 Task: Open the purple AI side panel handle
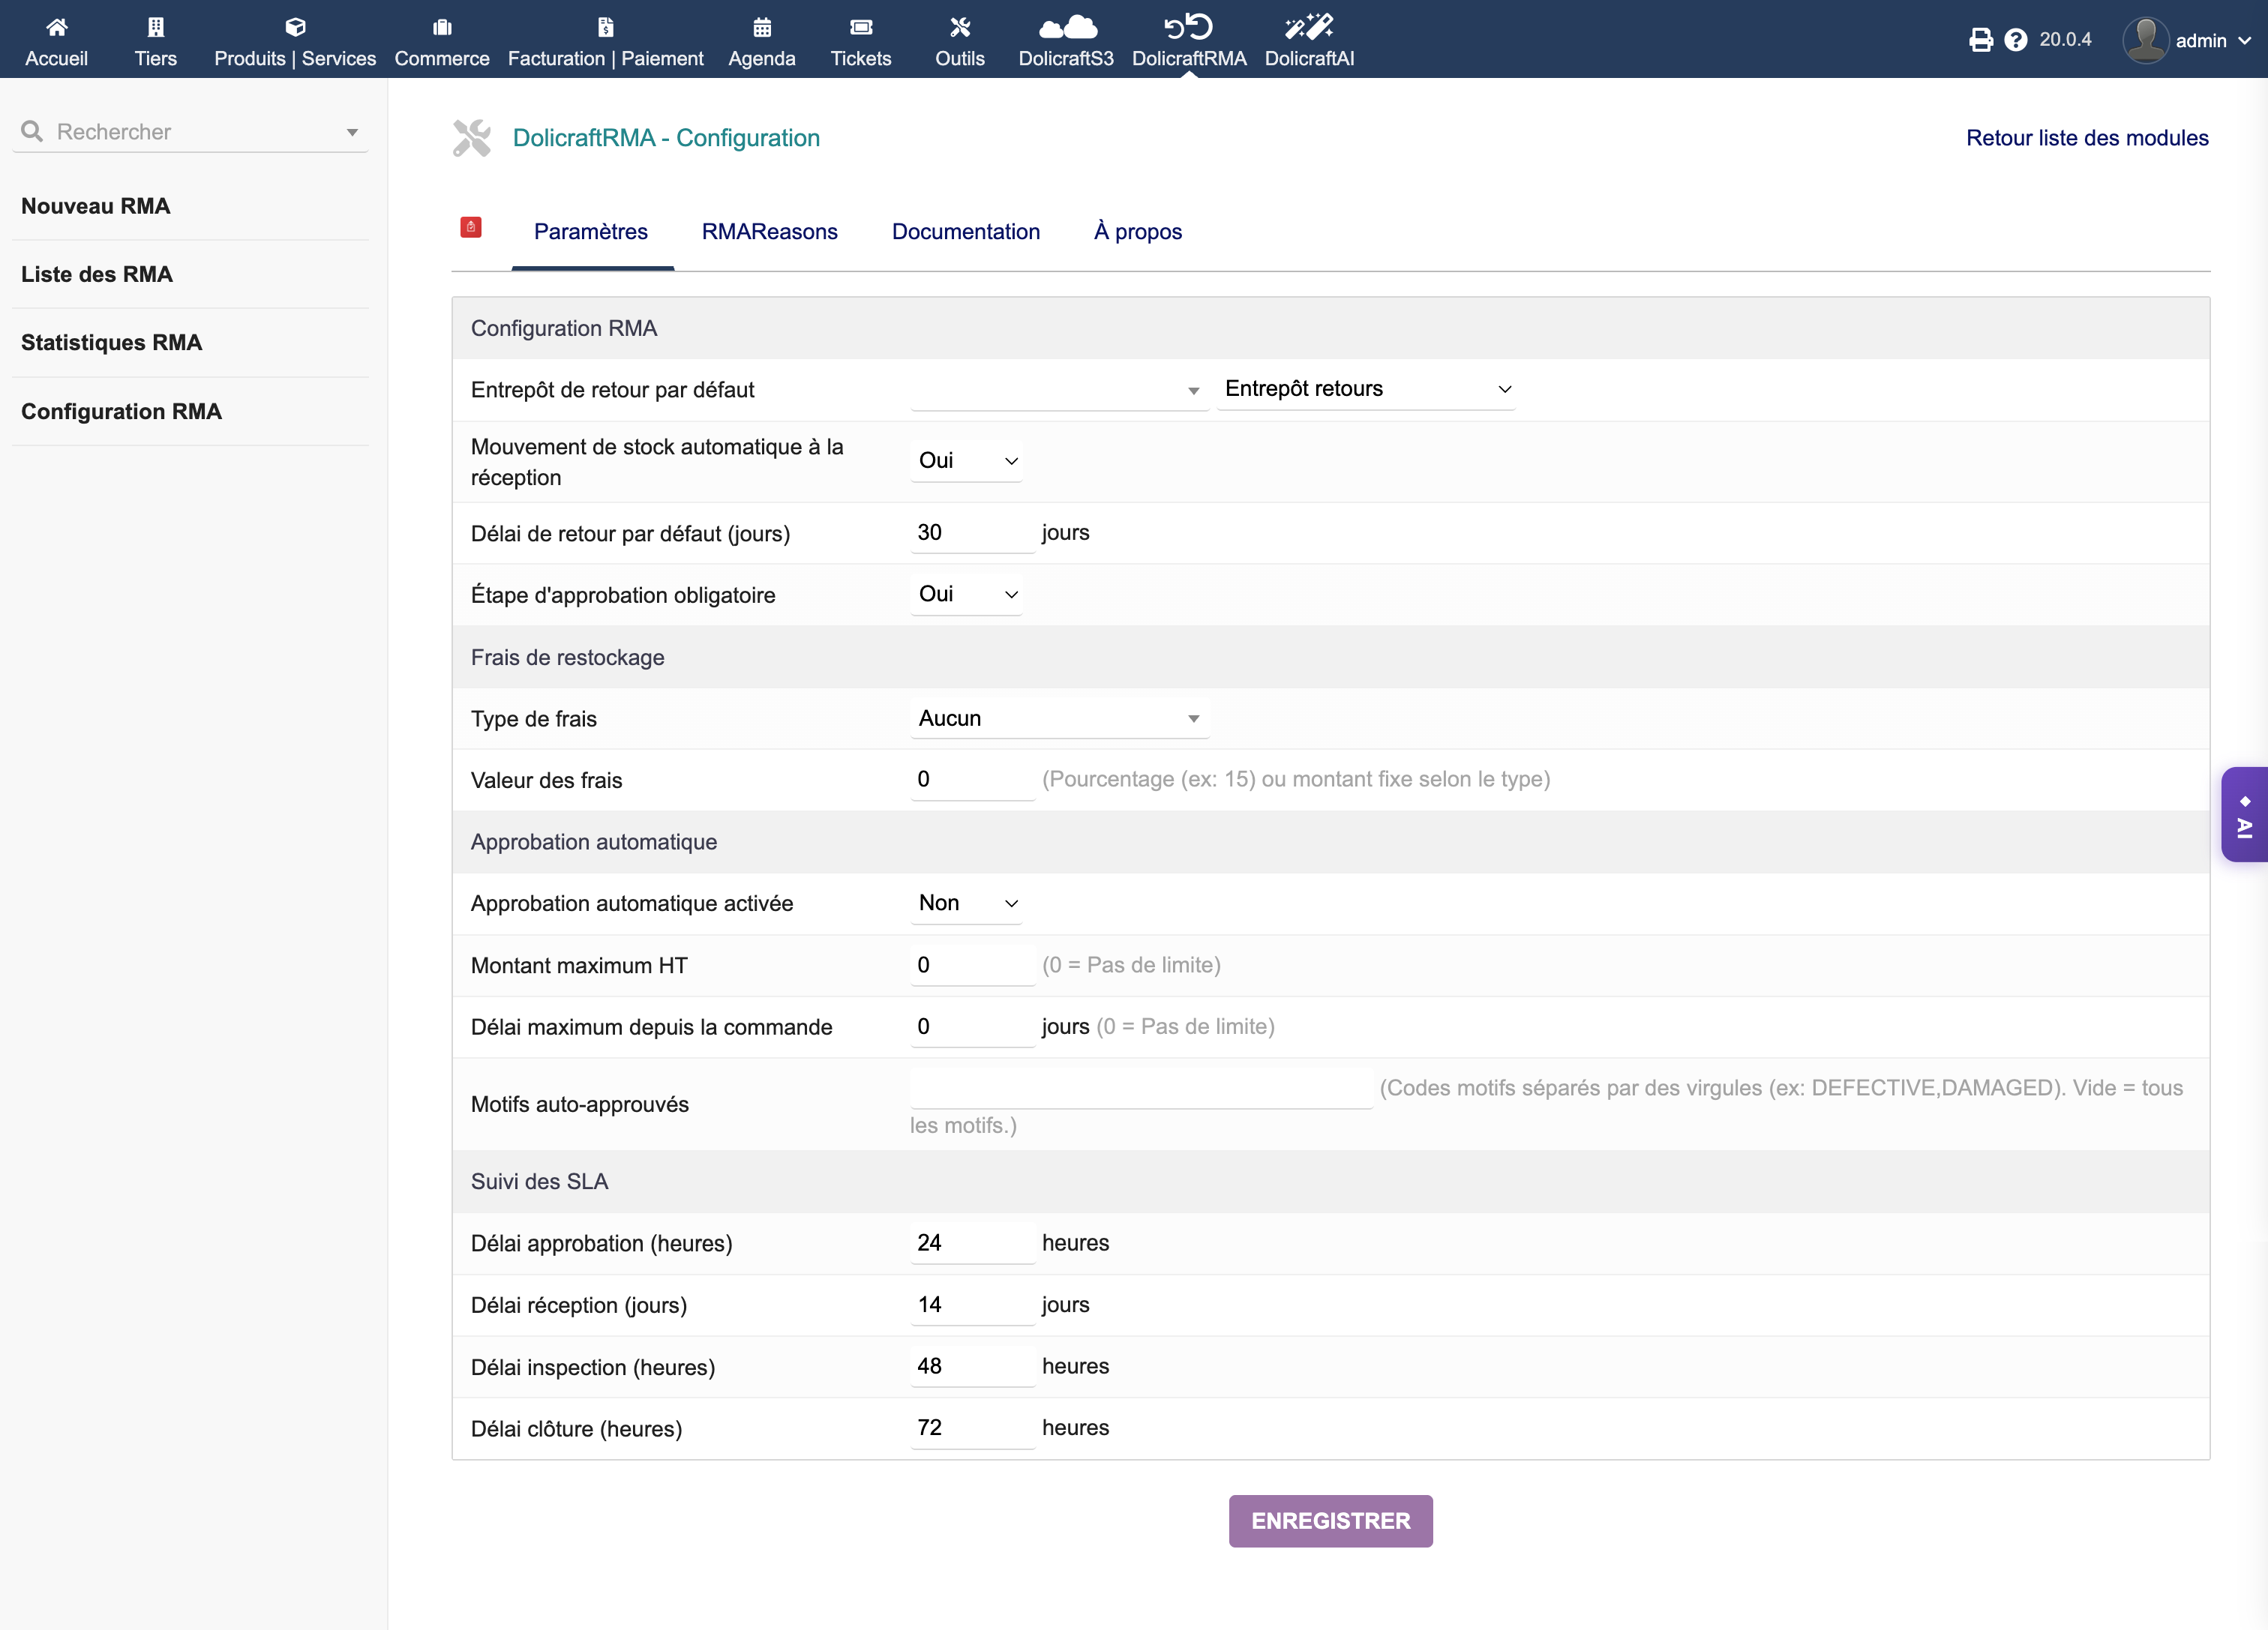(2244, 814)
